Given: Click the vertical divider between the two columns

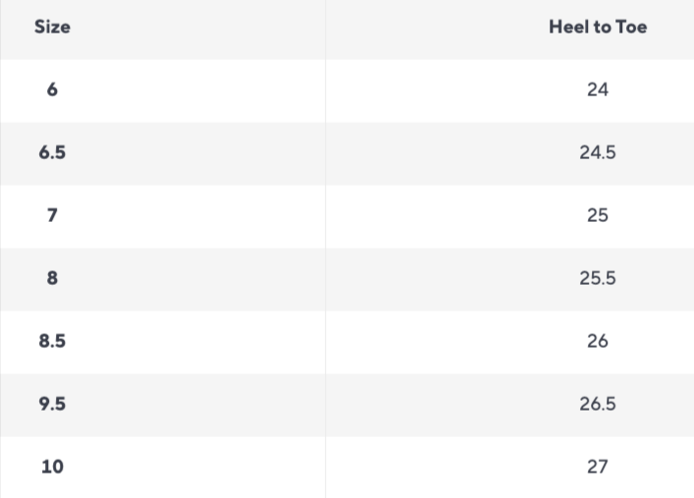Looking at the screenshot, I should click(325, 246).
